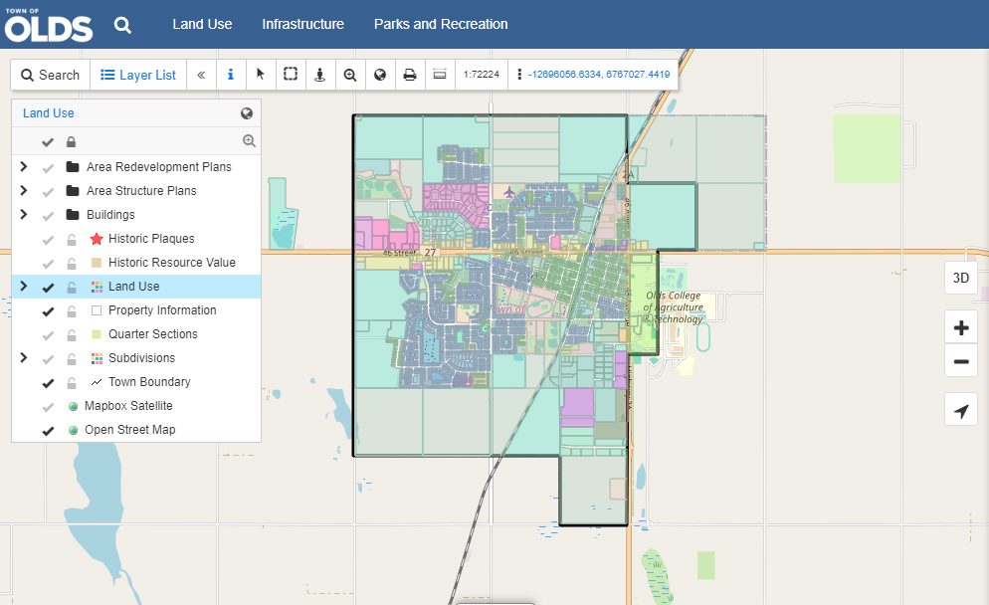The width and height of the screenshot is (989, 605).
Task: Click the globe full extent toolbar icon
Action: point(379,75)
